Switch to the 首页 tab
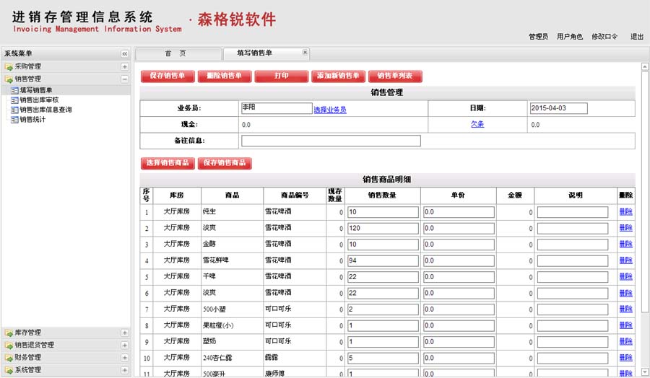Image resolution: width=650 pixels, height=378 pixels. 175,53
